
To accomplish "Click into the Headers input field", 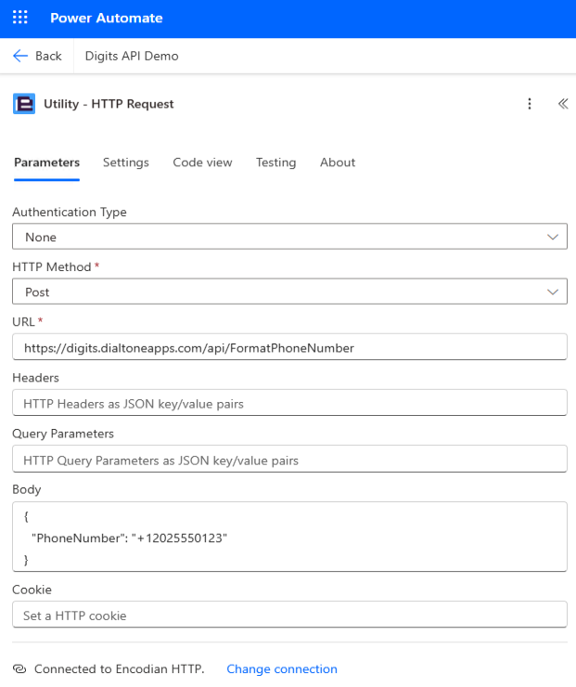I will pos(289,403).
